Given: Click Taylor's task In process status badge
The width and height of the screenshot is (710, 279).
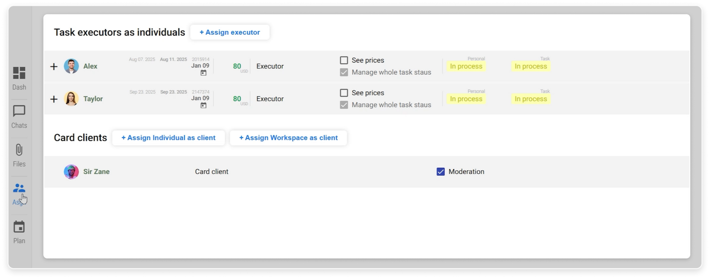Looking at the screenshot, I should point(531,99).
